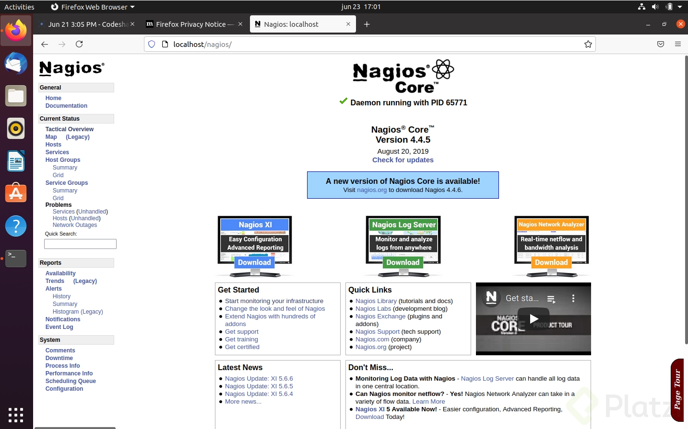Image resolution: width=688 pixels, height=429 pixels.
Task: Open the video playlist queue icon
Action: point(551,299)
